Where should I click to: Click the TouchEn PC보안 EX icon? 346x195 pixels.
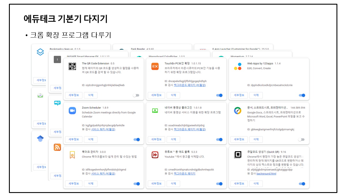[x=155, y=66]
